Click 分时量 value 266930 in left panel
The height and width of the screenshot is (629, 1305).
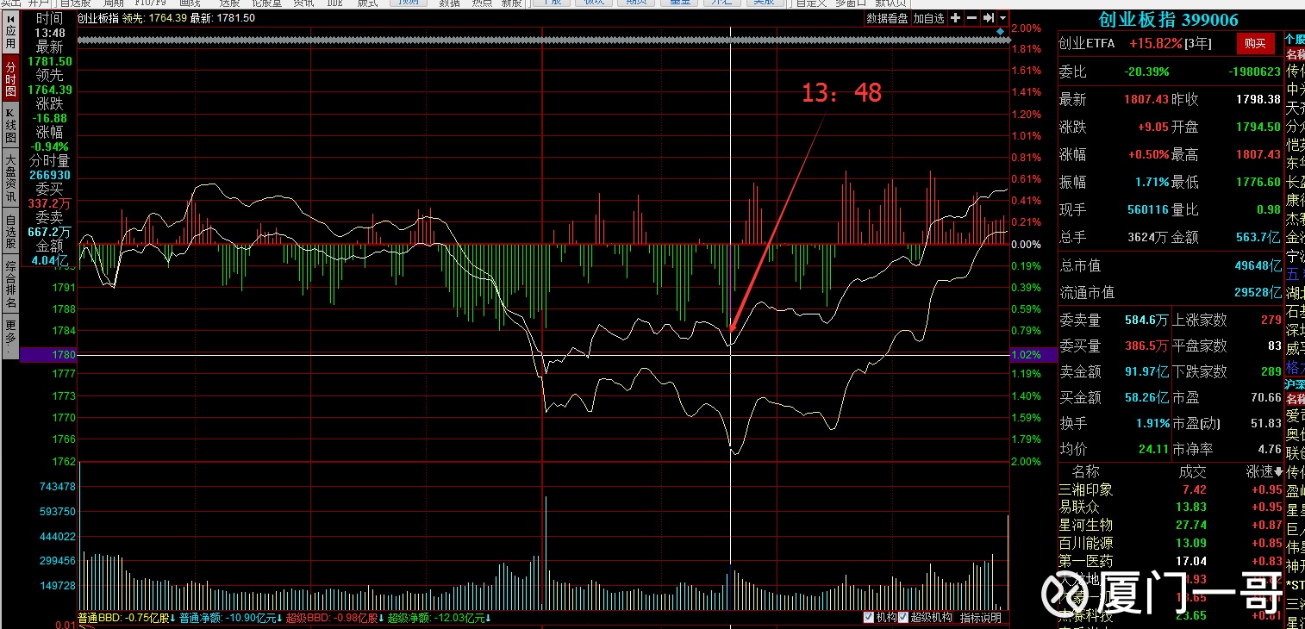point(50,175)
